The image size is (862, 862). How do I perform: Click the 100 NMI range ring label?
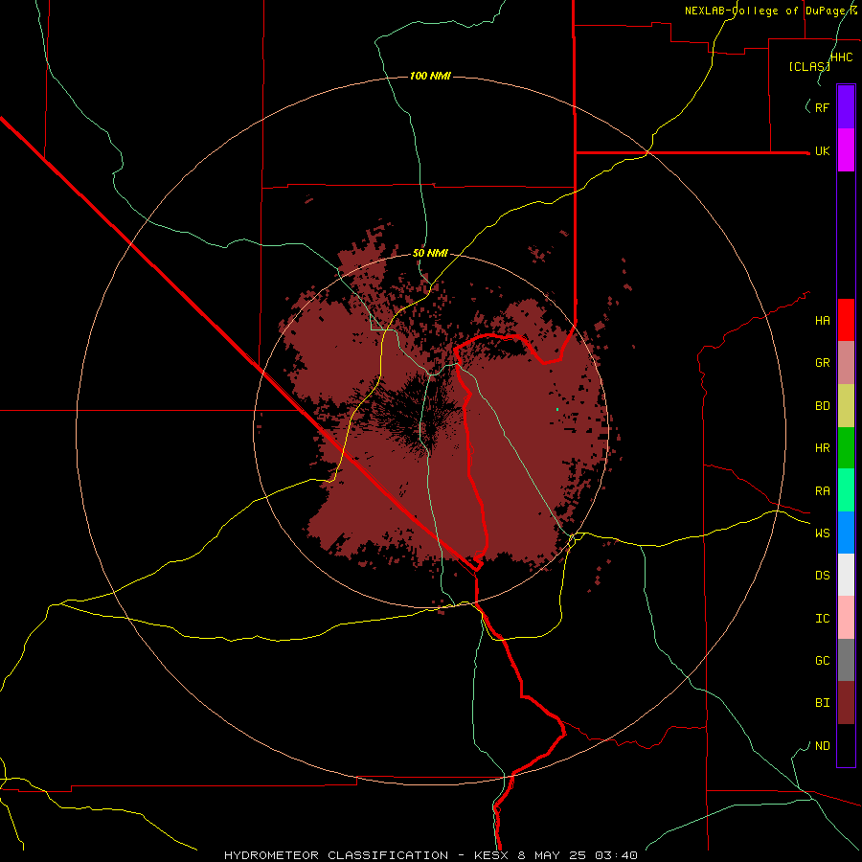(430, 76)
